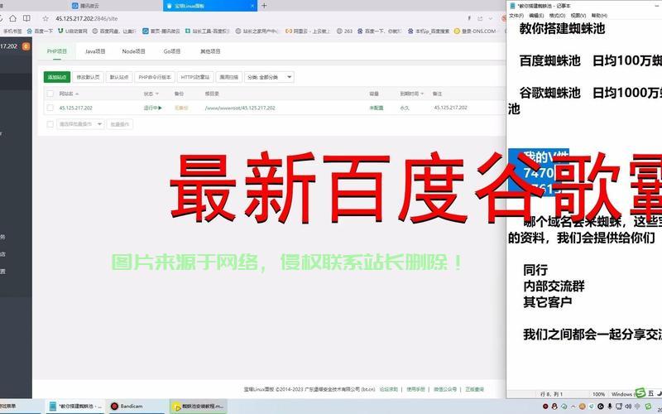Open the Notepad 帮助(H) menu

pos(599,16)
